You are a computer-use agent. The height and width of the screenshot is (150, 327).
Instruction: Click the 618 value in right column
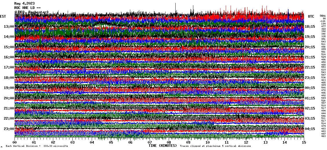click(323, 70)
